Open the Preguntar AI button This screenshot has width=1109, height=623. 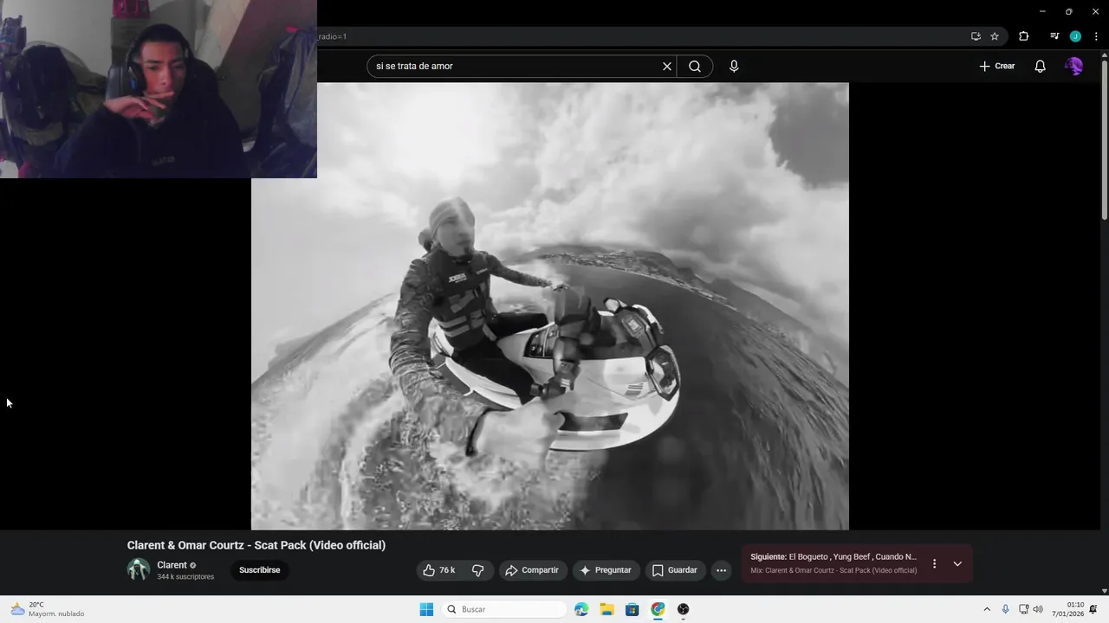(606, 570)
